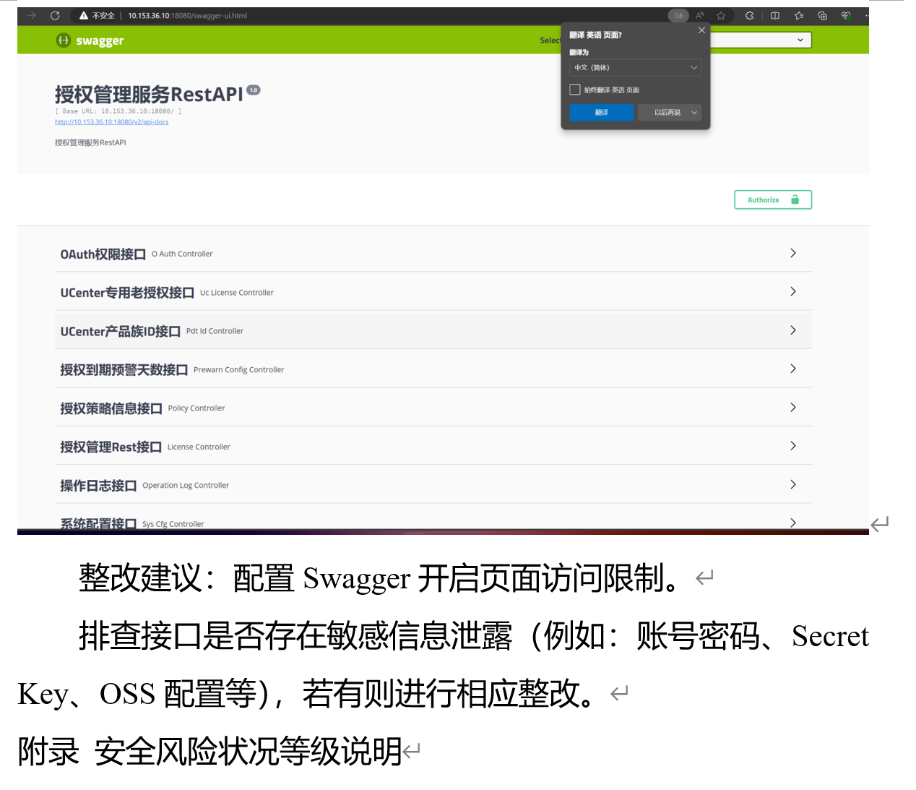Click the License Controller label
The width and height of the screenshot is (916, 790).
click(x=199, y=447)
